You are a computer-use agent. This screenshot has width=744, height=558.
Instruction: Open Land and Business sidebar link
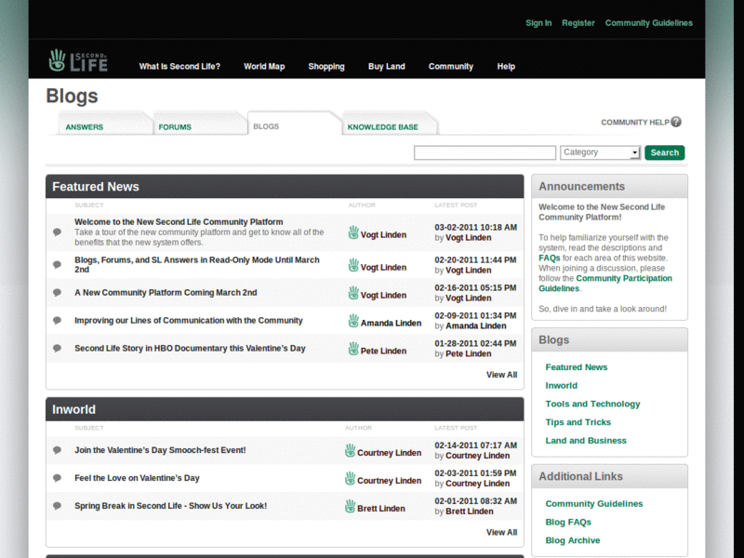(586, 441)
